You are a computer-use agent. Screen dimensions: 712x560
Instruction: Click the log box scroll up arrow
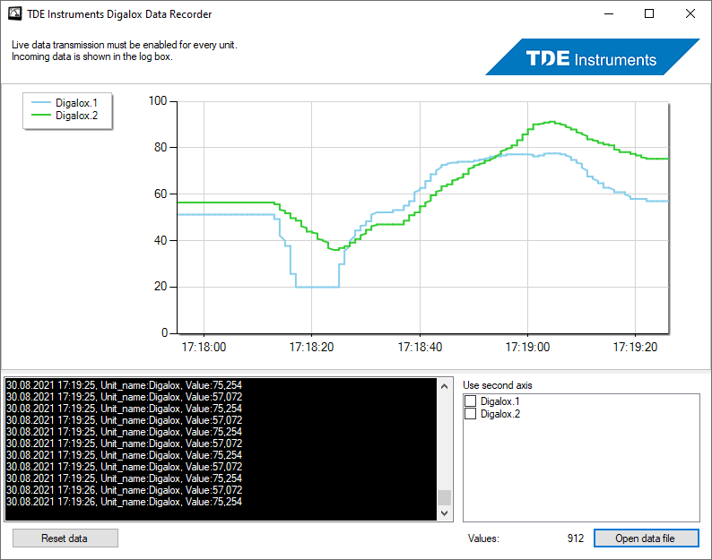coord(444,386)
